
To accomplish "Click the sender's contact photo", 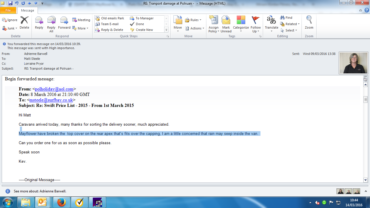I will 353,63.
